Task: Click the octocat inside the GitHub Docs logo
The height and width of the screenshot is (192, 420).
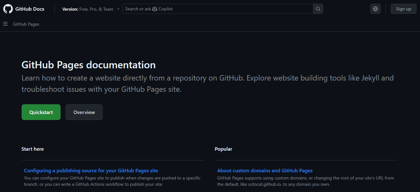Action: tap(8, 8)
